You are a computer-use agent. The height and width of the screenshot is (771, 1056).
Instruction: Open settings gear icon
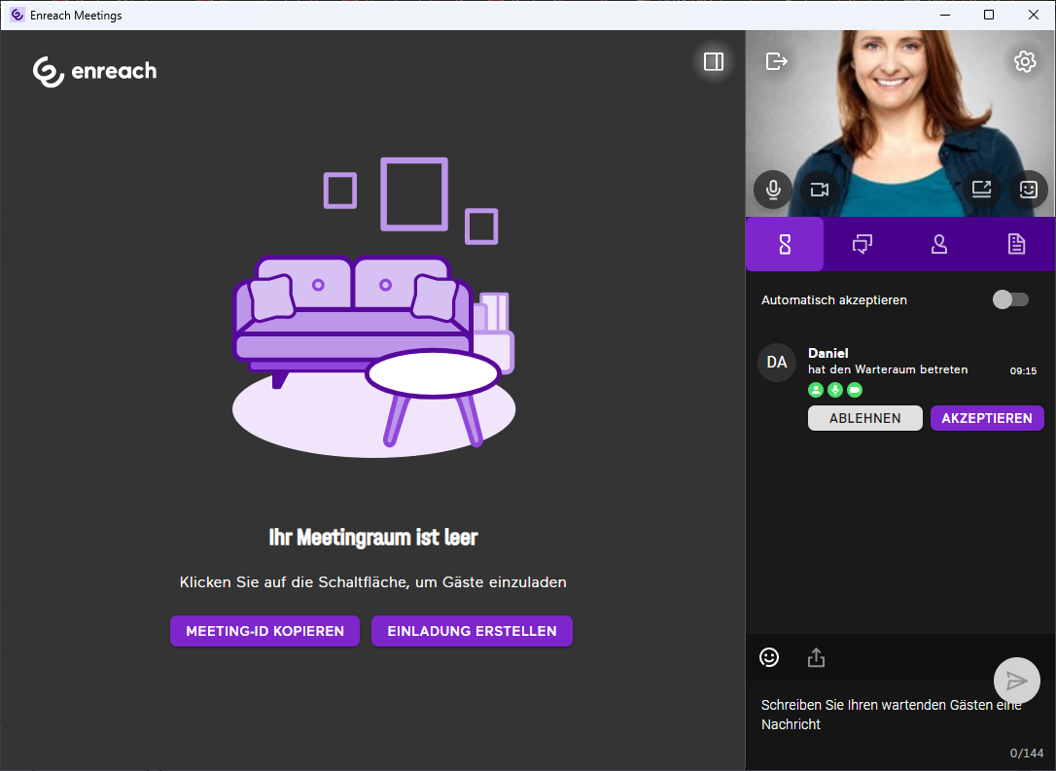1024,62
